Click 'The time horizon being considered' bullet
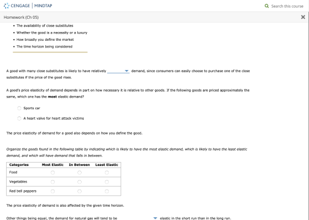 44,47
